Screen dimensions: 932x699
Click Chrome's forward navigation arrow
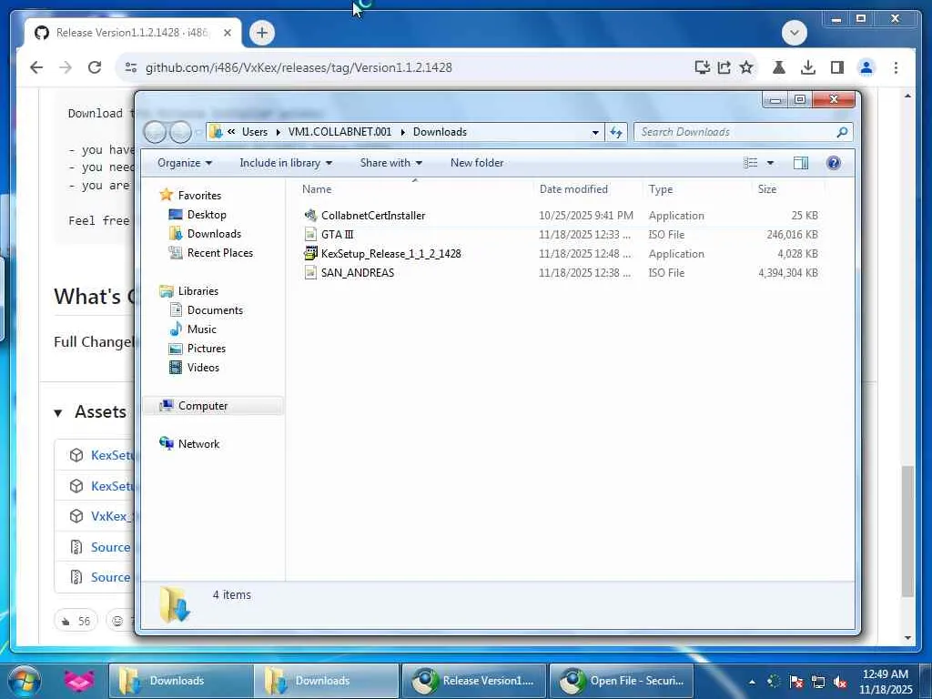coord(66,67)
